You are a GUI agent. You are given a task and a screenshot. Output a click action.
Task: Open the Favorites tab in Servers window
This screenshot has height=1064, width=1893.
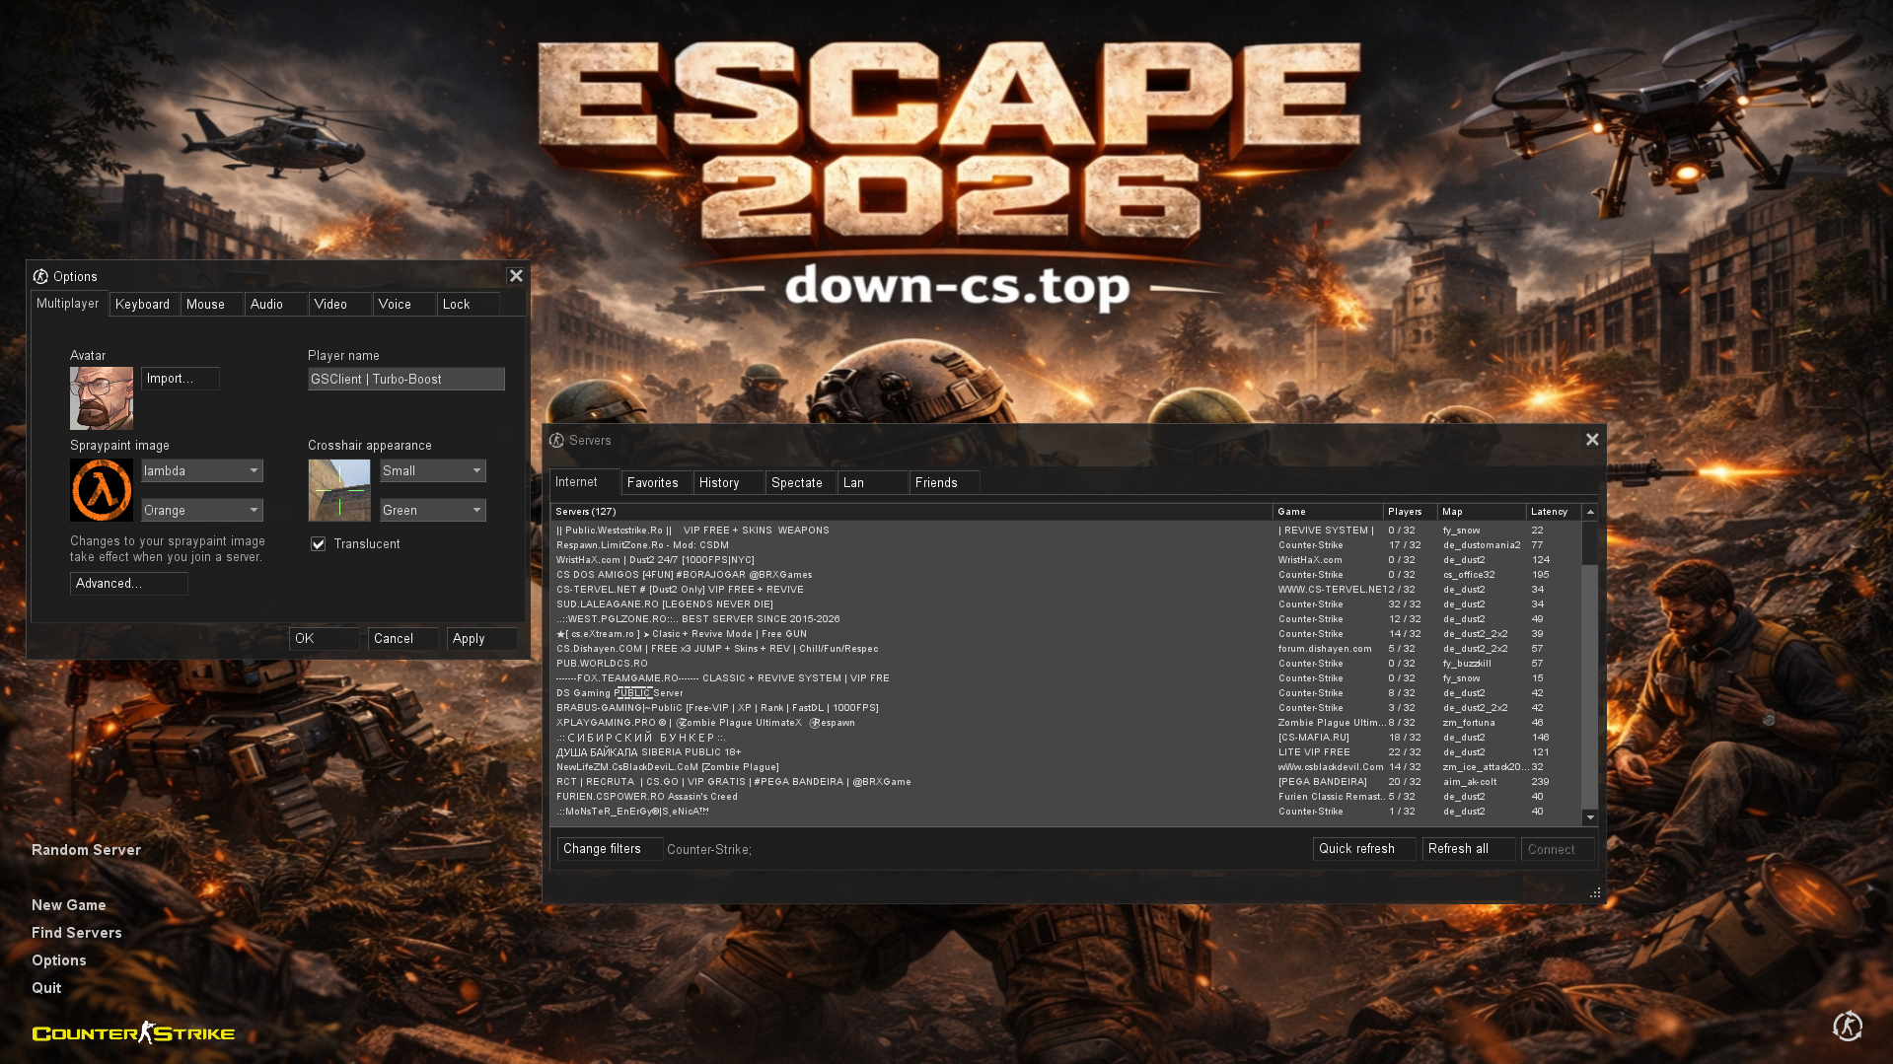(x=654, y=482)
